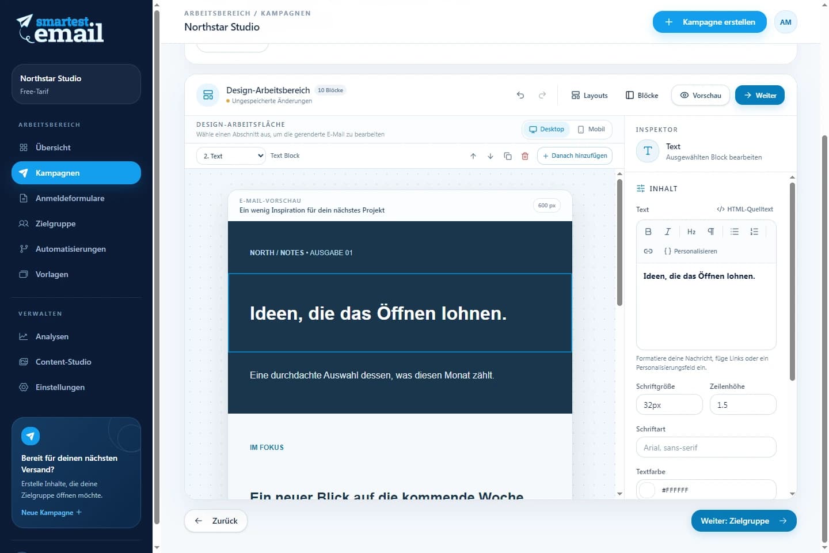Open Zielgruppe in sidebar
This screenshot has height=553, width=829.
[76, 224]
